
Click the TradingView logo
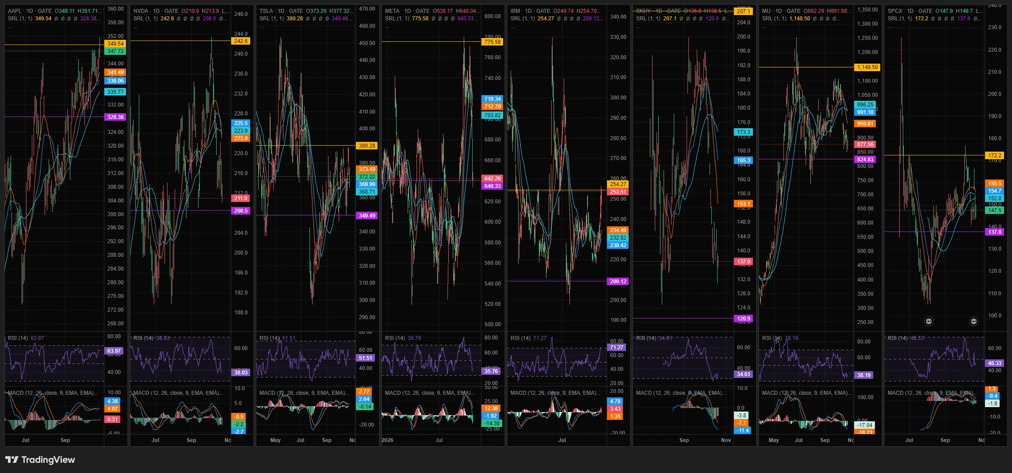pos(40,460)
